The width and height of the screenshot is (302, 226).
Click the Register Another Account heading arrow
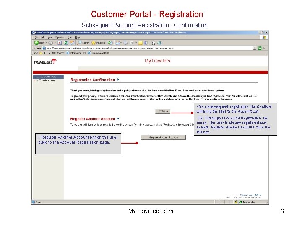tap(118, 119)
